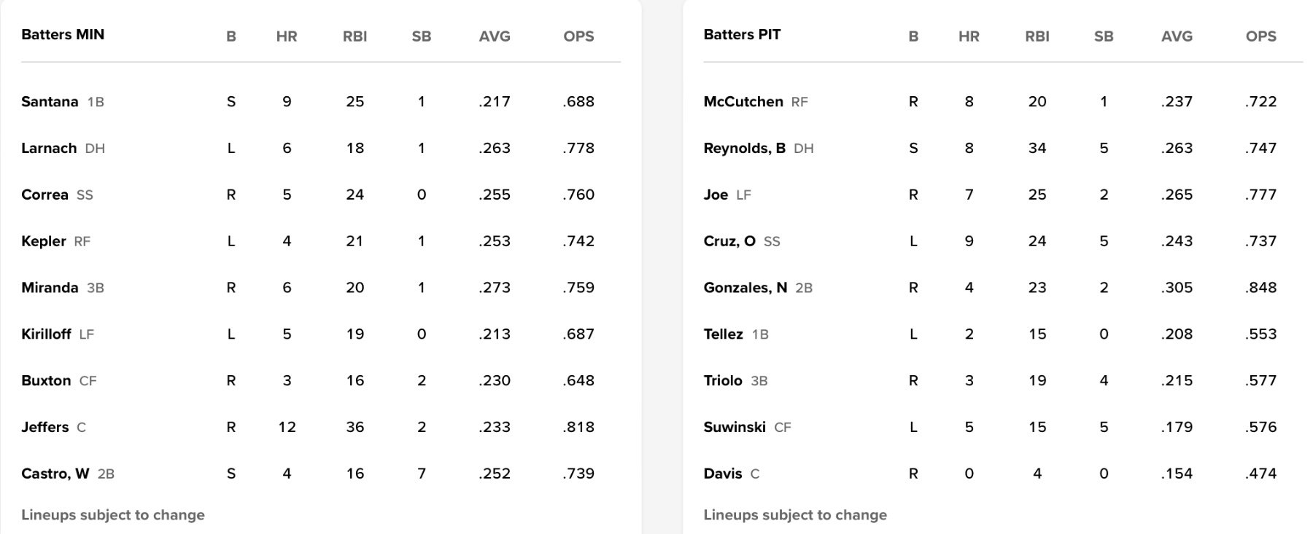The image size is (1313, 534).
Task: Select Joe LF player name
Action: coord(716,195)
